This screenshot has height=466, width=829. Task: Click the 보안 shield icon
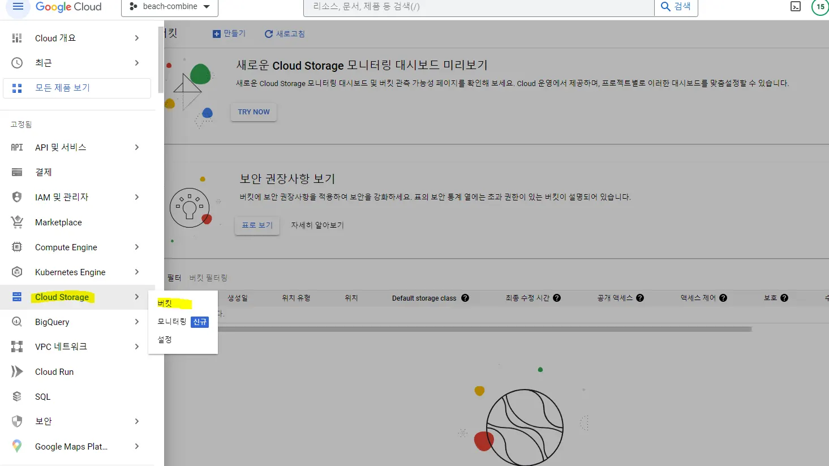click(x=17, y=421)
